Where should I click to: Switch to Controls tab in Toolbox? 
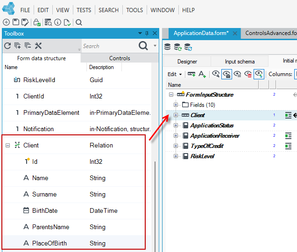coord(120,58)
